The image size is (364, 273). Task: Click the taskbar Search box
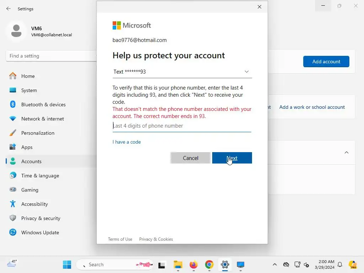pos(115,264)
